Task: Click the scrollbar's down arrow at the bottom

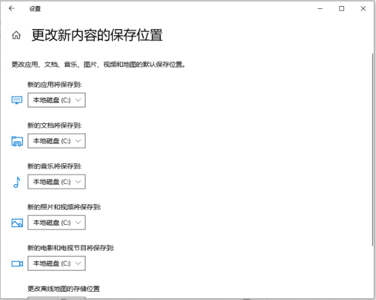Action: (373, 296)
